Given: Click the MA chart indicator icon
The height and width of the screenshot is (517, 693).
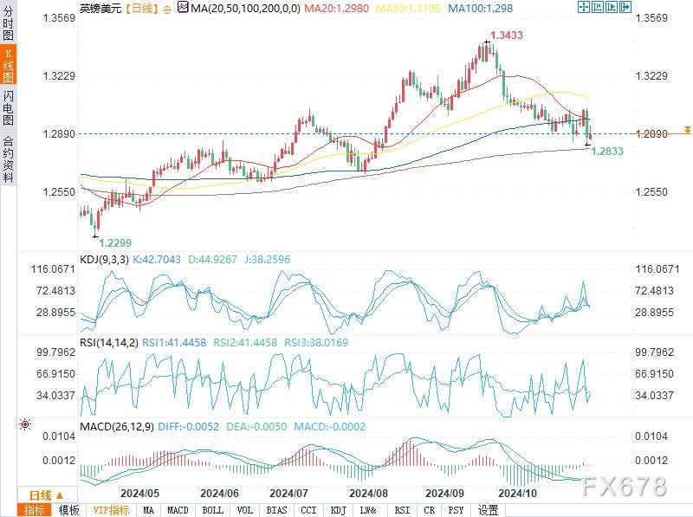Looking at the screenshot, I should click(183, 8).
